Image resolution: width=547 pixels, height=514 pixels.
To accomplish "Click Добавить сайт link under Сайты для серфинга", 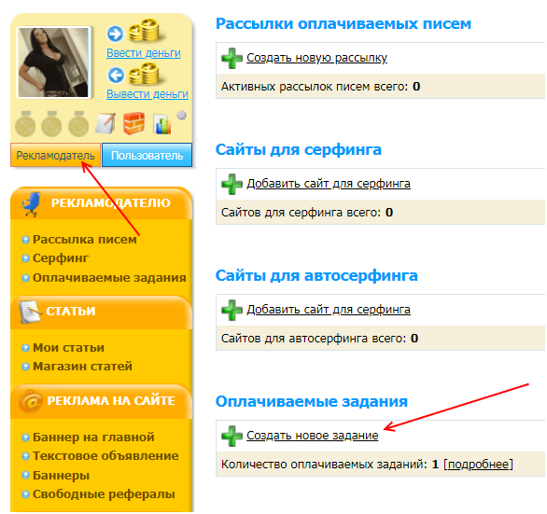I will pyautogui.click(x=329, y=184).
